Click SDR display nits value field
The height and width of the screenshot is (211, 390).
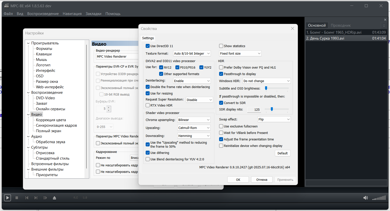[x=254, y=109]
